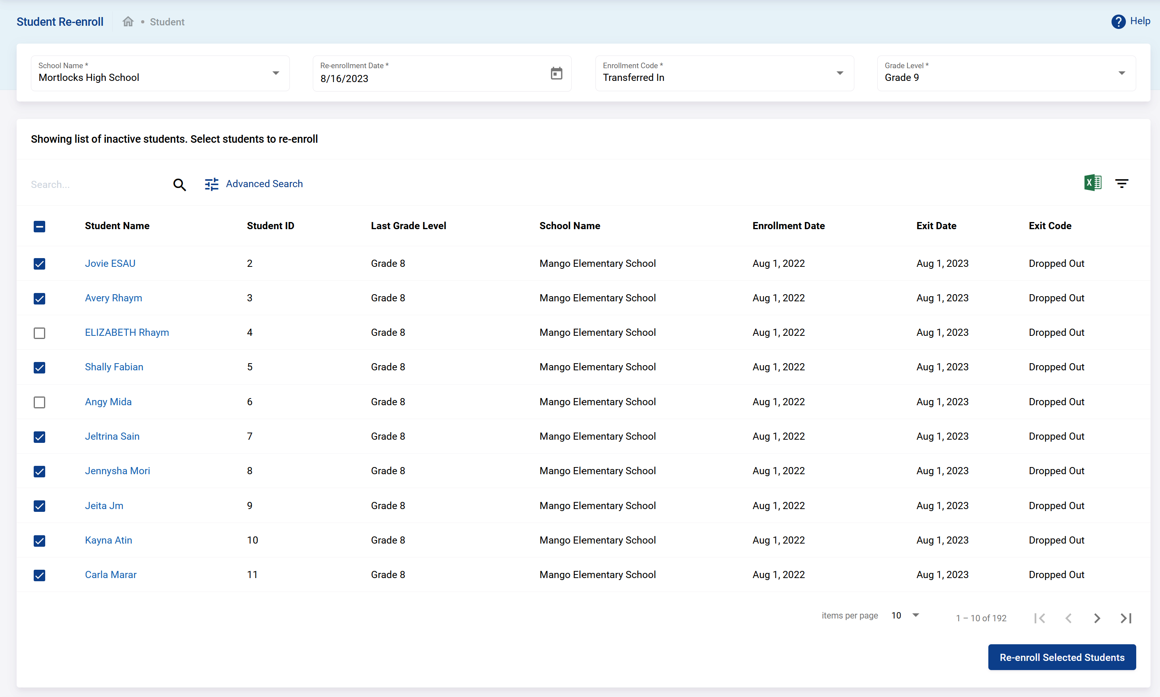
Task: Toggle the select-all header checkbox
Action: coord(40,226)
